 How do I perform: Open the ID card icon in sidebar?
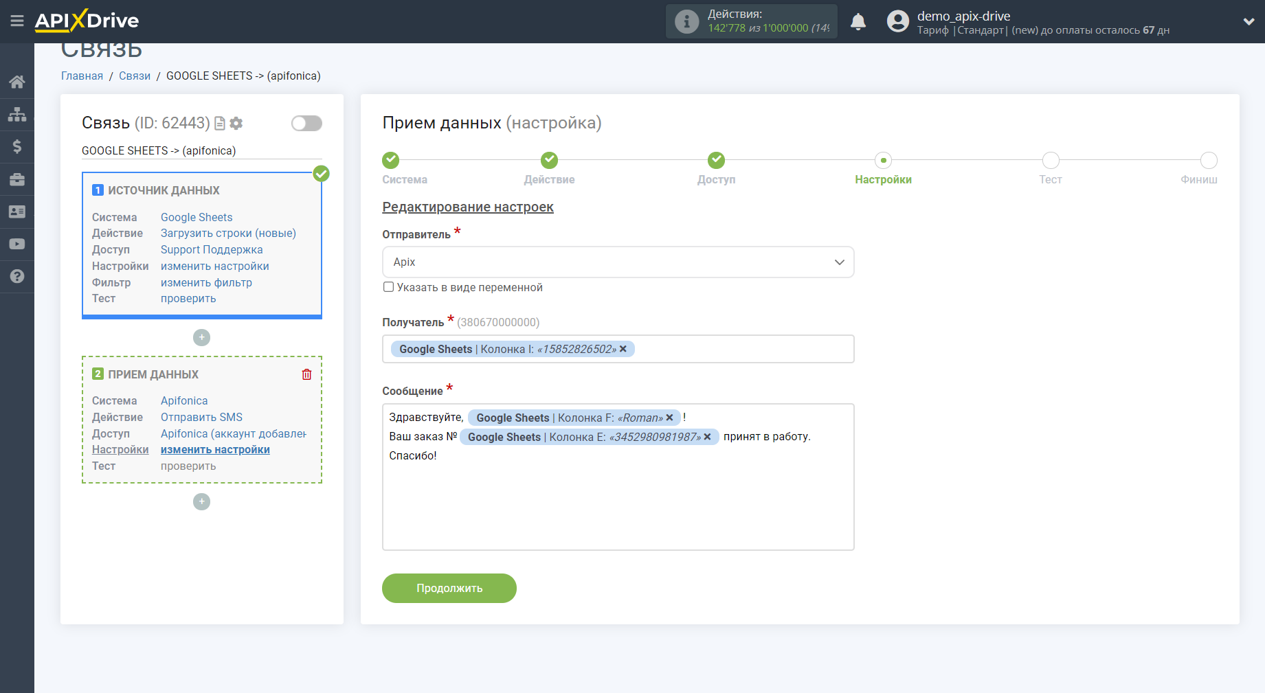point(17,212)
